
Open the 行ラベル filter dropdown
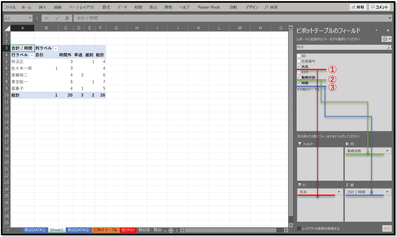[x=32, y=55]
